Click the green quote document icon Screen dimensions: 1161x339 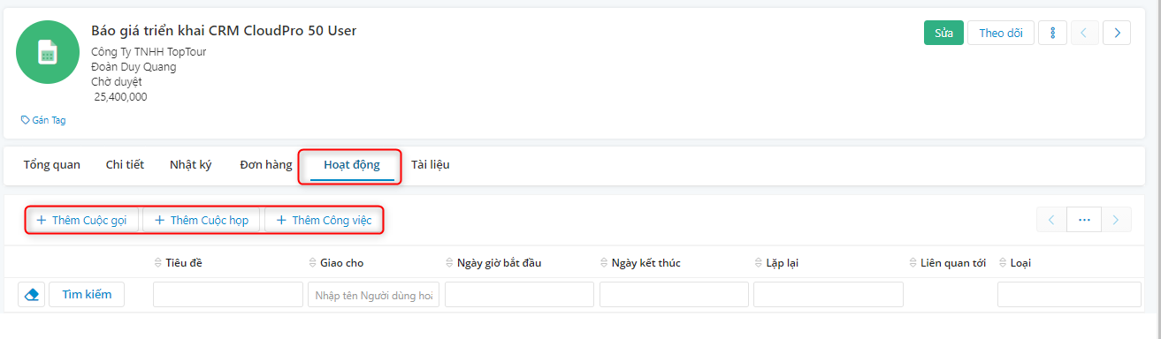[x=50, y=52]
